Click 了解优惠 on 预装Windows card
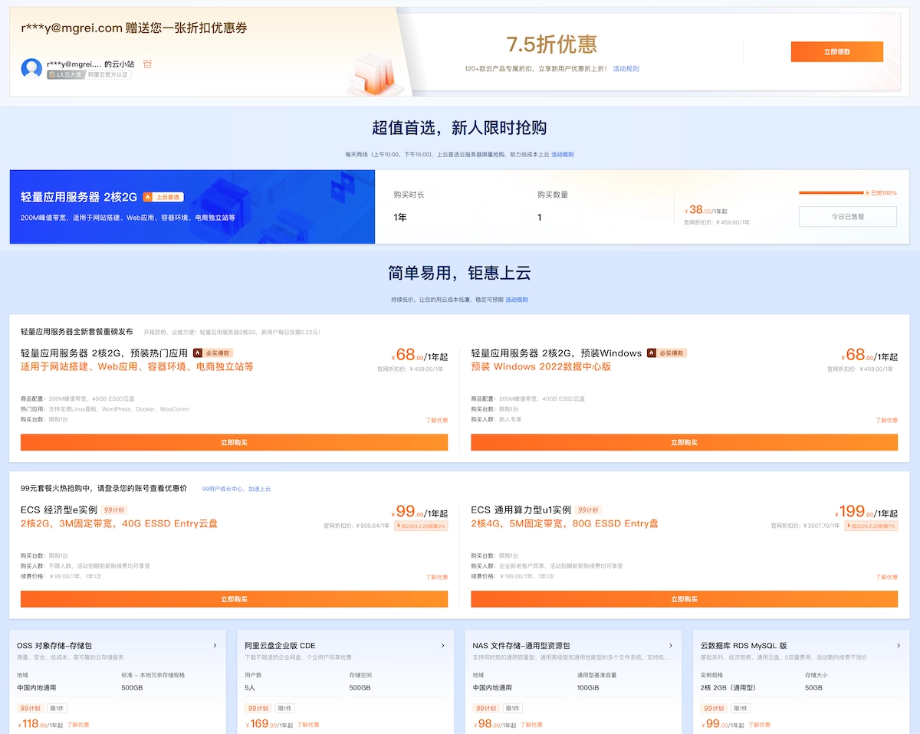The width and height of the screenshot is (920, 734). (x=886, y=420)
